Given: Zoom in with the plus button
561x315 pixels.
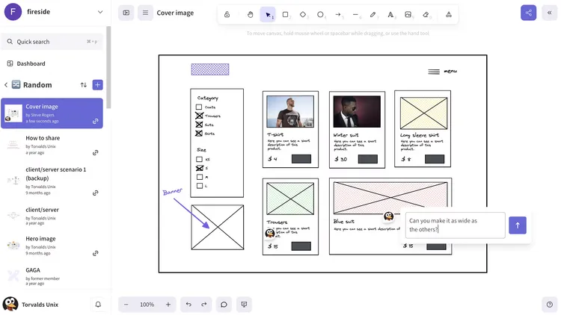Looking at the screenshot, I should (168, 305).
